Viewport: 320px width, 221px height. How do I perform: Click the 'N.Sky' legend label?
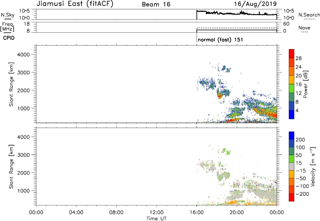(x=8, y=15)
